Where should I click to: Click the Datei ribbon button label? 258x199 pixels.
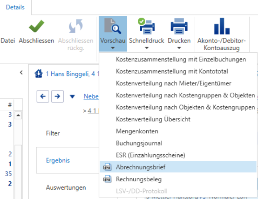click(x=8, y=40)
